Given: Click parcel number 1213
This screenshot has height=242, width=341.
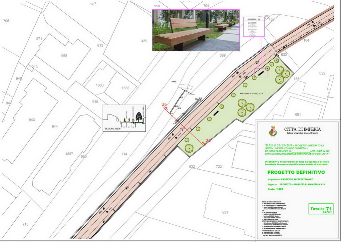Looking at the screenshot, I should [x=34, y=67].
